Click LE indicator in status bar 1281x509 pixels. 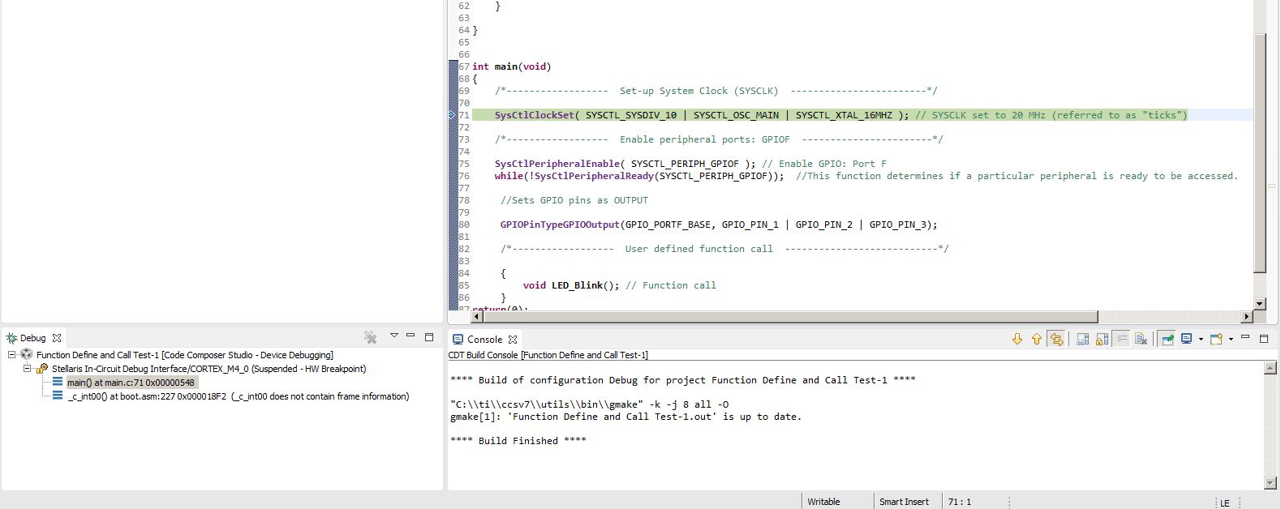(1225, 503)
